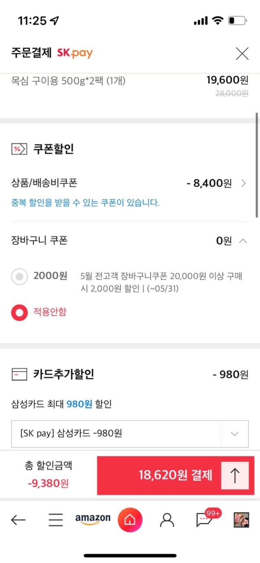Click the up arrow on payment bar
This screenshot has width=260, height=563.
pyautogui.click(x=235, y=476)
